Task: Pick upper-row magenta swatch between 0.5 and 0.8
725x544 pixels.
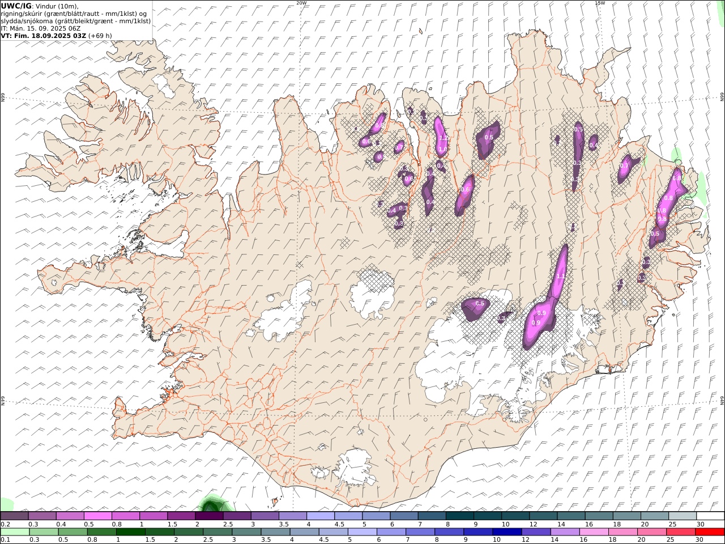Action: (x=97, y=516)
